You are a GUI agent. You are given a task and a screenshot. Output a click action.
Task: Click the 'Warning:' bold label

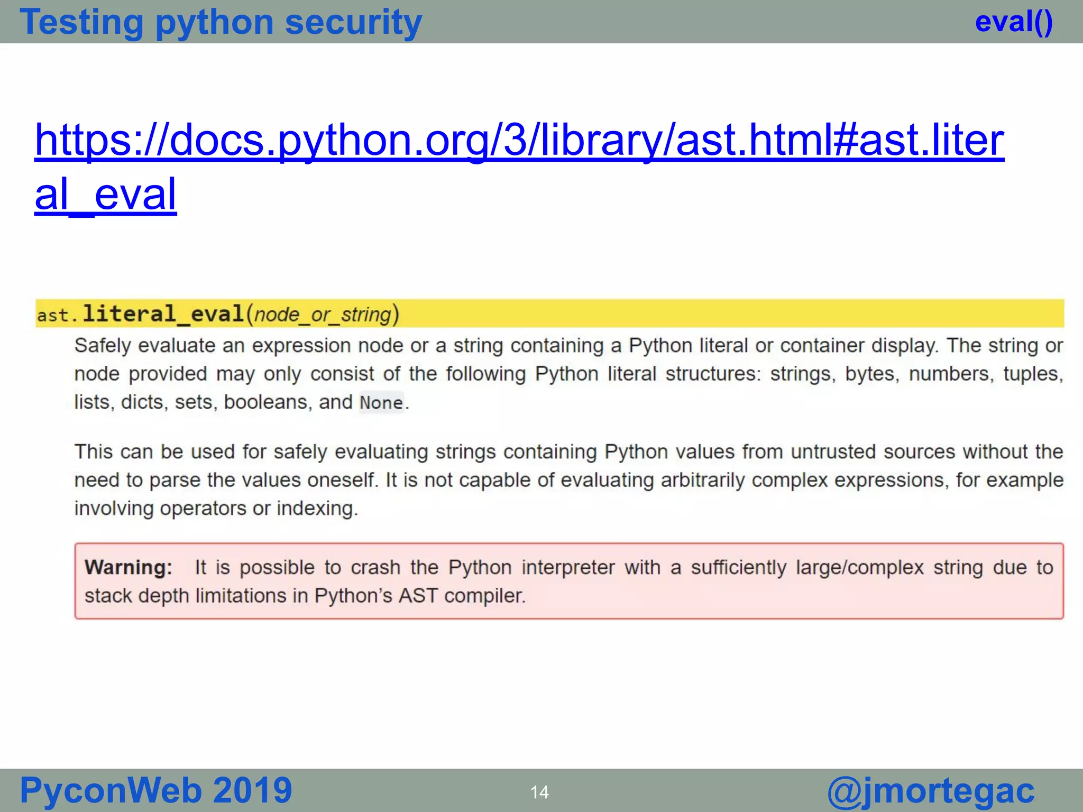[x=129, y=567]
